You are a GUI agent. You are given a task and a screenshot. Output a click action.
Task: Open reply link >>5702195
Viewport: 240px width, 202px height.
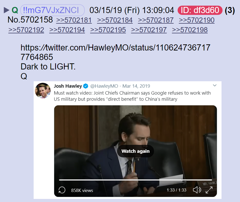(108, 30)
